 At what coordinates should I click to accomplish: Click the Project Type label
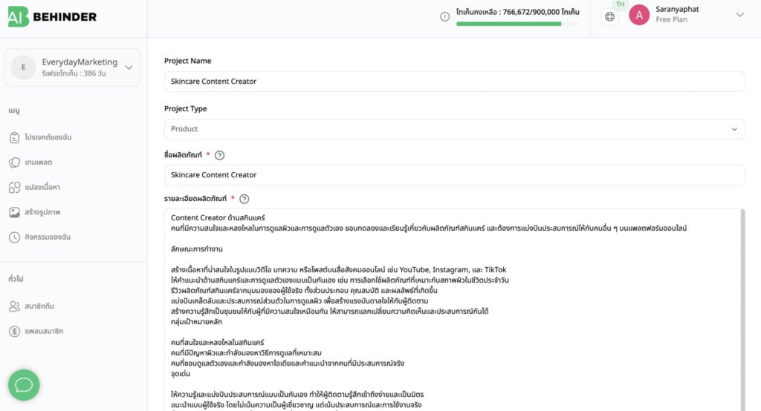click(185, 108)
